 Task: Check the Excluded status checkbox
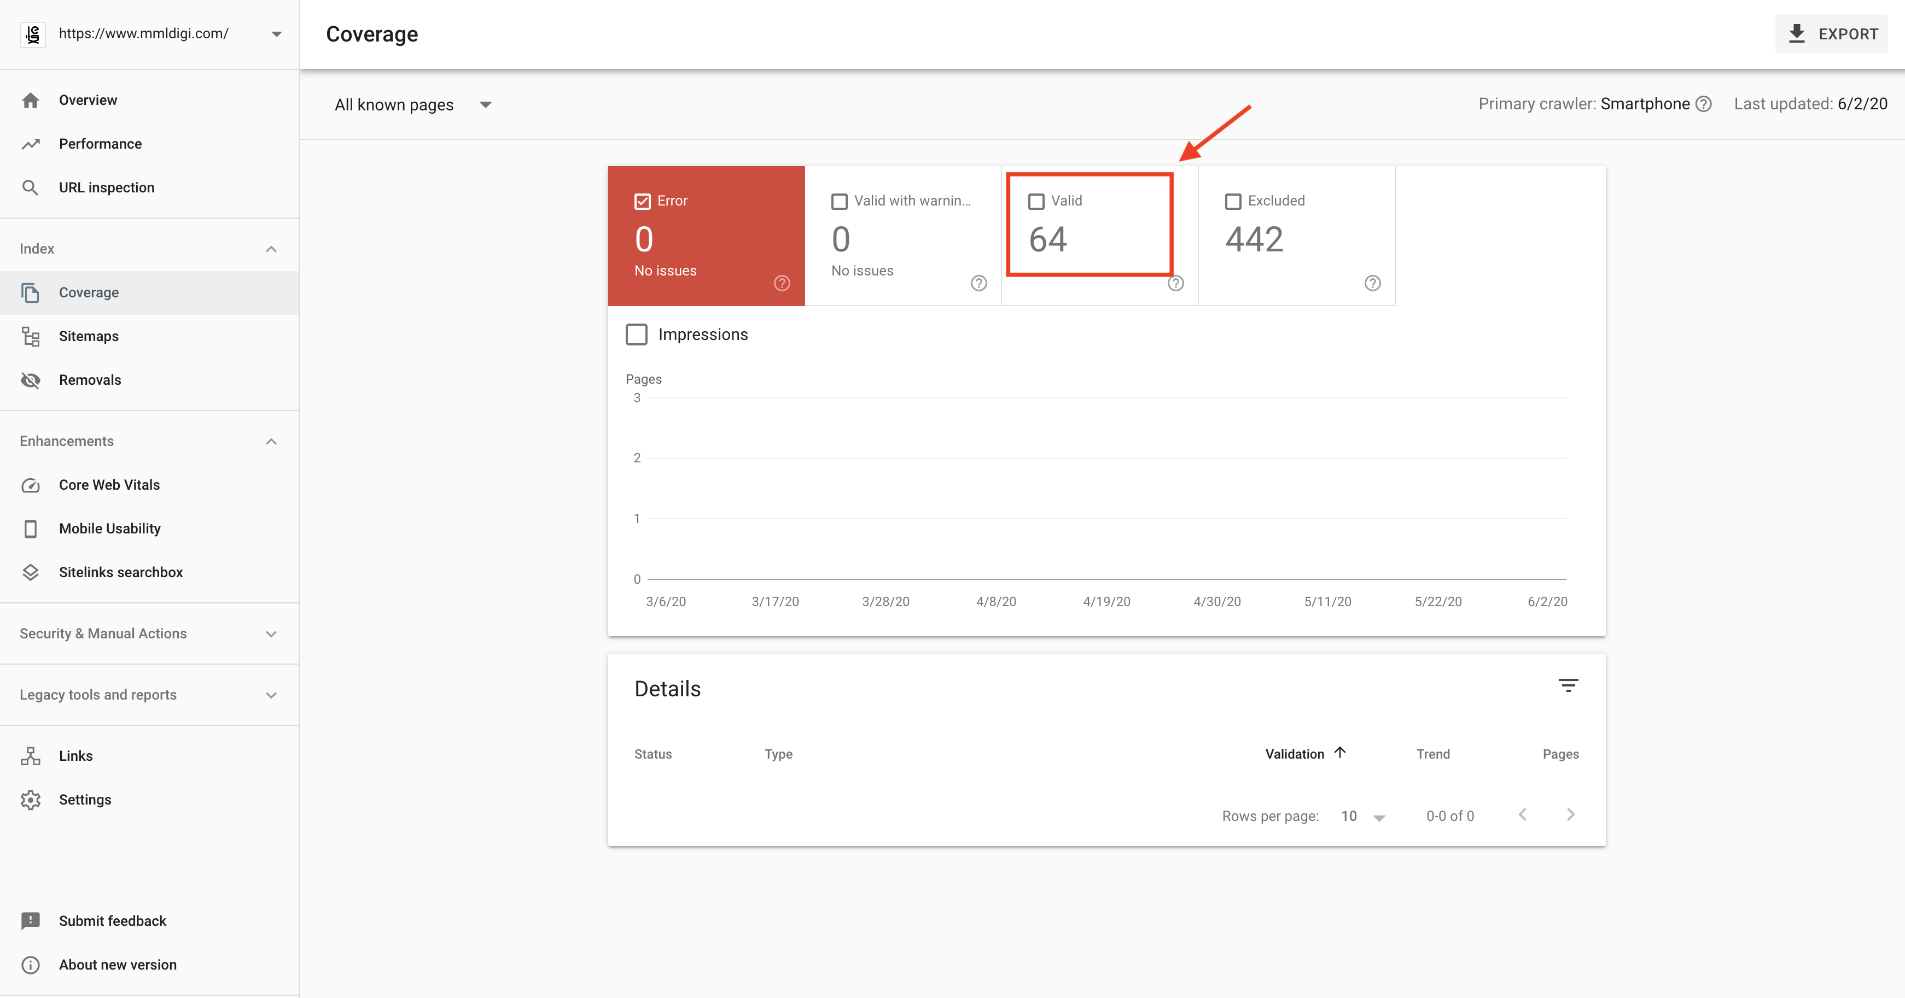click(1233, 201)
